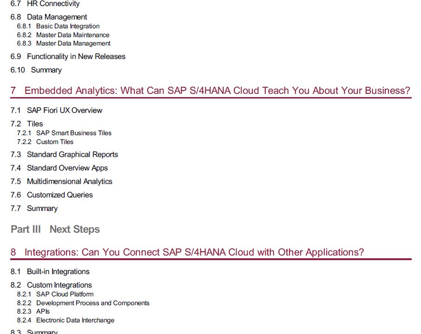
Task: Open section 6.7 HR Connectivity
Action: point(45,4)
